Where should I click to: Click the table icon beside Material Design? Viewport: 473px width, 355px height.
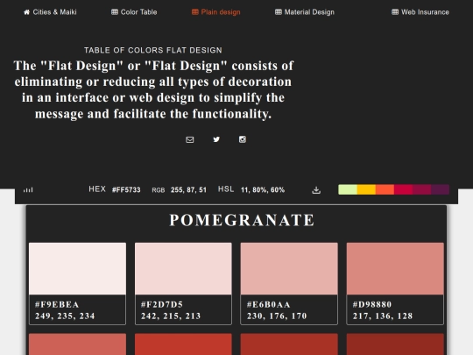tap(279, 12)
